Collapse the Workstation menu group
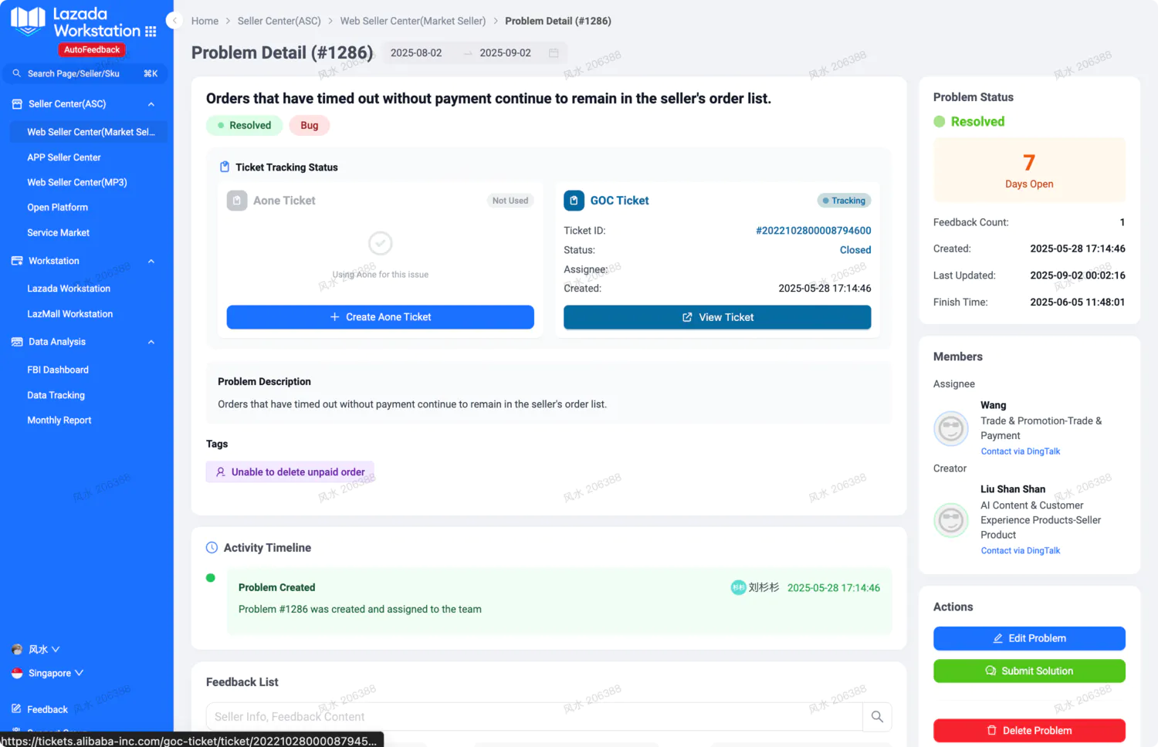1158x747 pixels. click(x=151, y=262)
